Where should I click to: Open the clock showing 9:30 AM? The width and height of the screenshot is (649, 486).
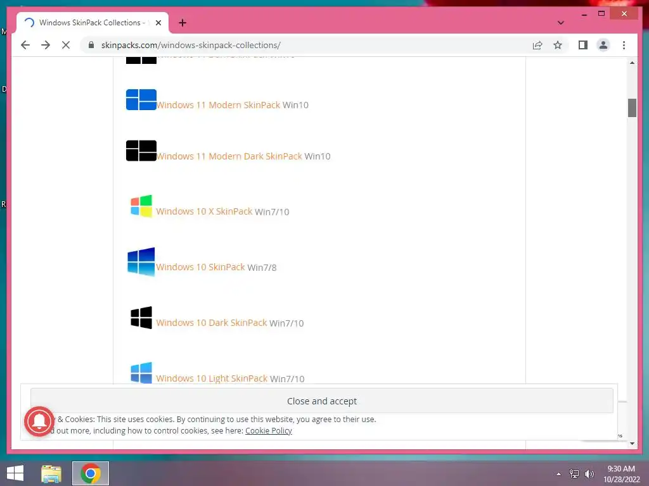point(621,474)
